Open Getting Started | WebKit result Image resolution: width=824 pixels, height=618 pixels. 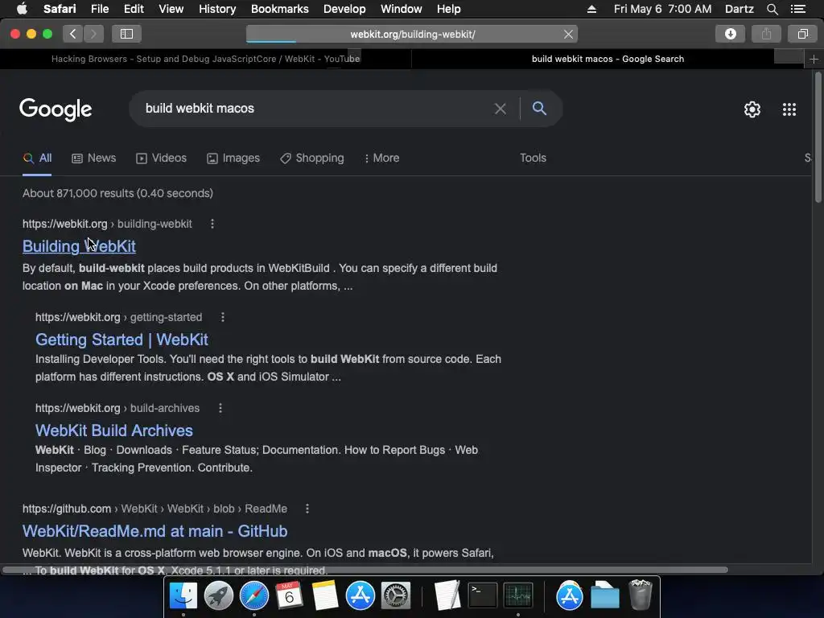[x=122, y=340]
